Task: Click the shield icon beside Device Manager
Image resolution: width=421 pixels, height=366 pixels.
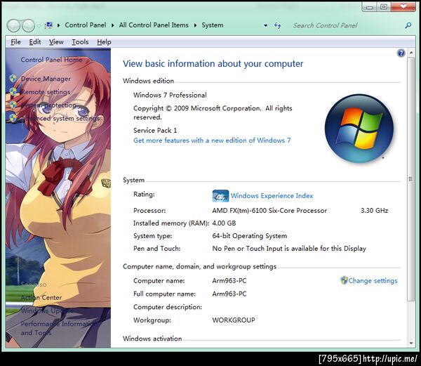Action: 13,79
